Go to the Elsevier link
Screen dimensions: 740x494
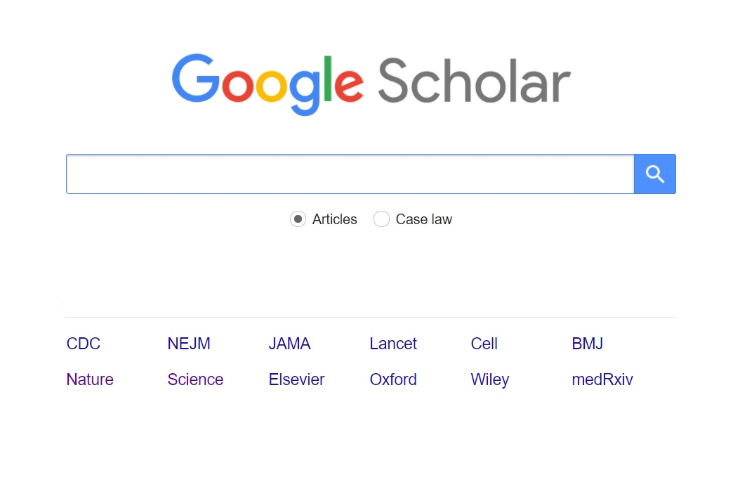point(296,379)
